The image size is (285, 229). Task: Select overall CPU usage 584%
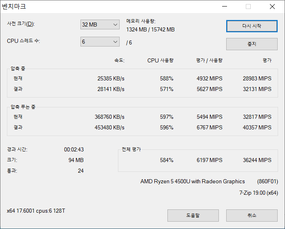point(167,160)
